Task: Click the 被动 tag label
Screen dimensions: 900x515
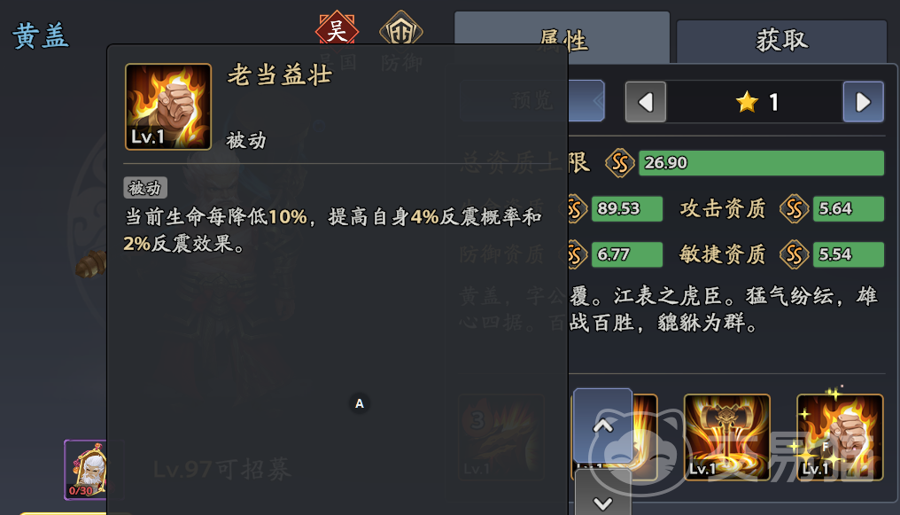Action: click(x=145, y=188)
